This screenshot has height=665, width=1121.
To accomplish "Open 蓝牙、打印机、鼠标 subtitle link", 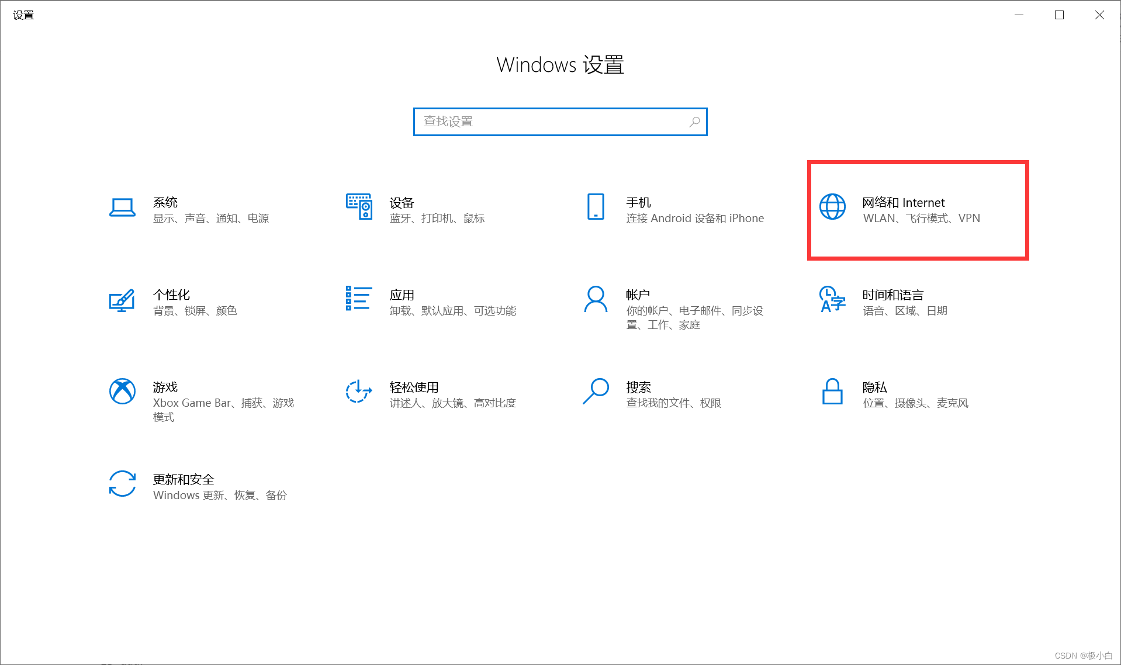I will (x=437, y=218).
